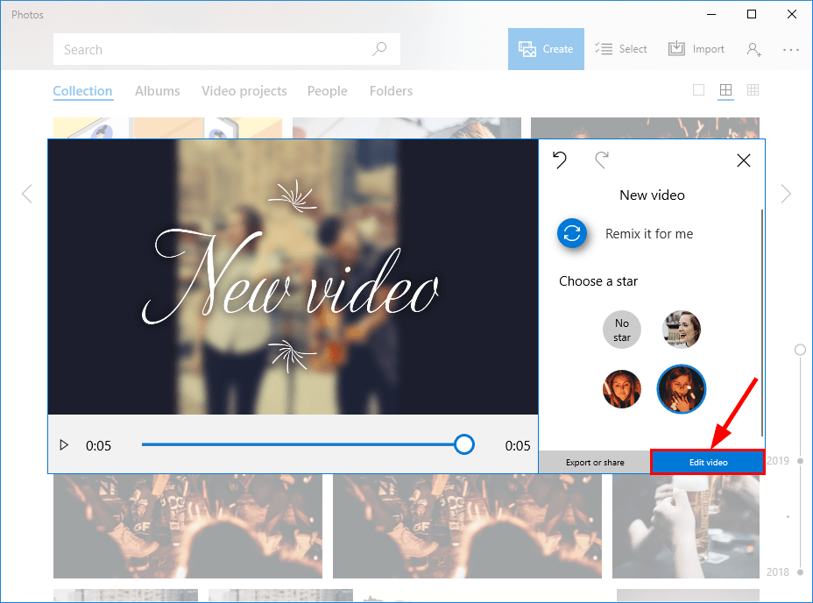Screen dimensions: 813x603
Task: Play the New video preview
Action: [64, 445]
